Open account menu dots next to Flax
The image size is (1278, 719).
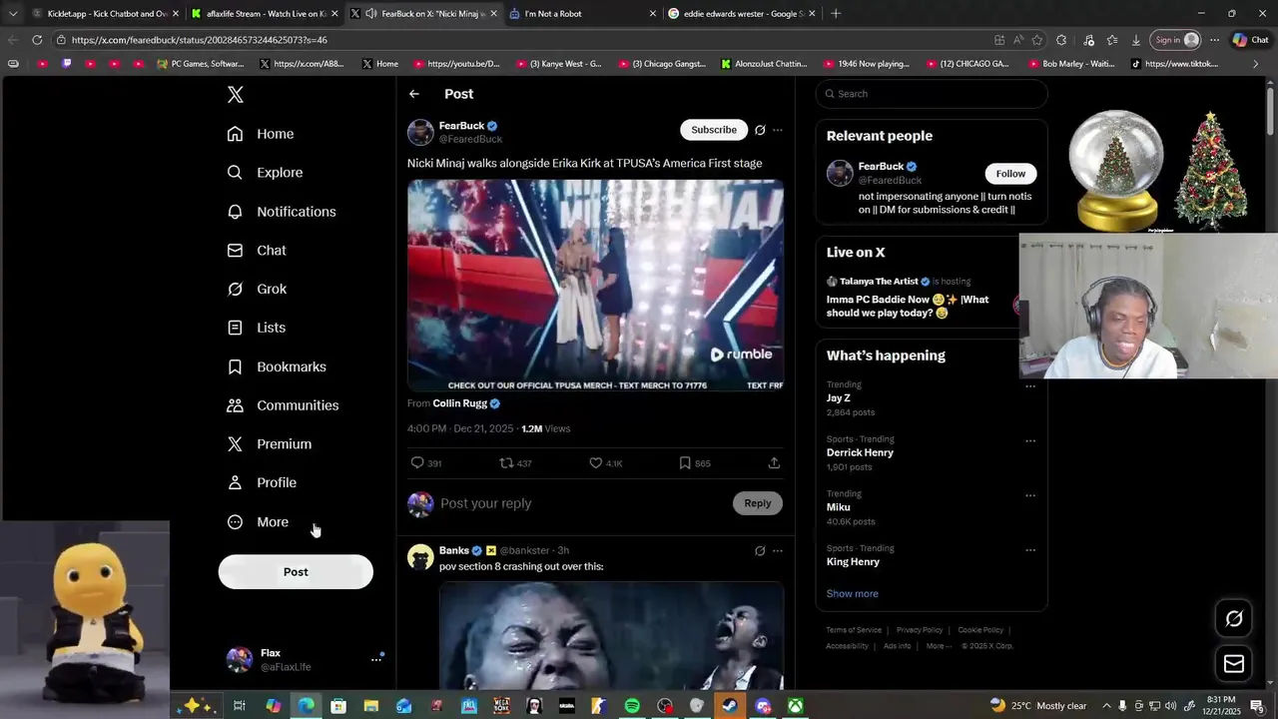376,659
